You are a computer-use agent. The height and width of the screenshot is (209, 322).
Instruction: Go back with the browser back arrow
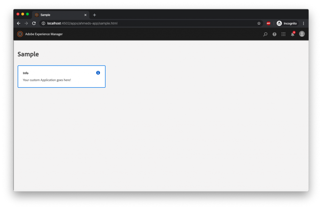(x=19, y=23)
